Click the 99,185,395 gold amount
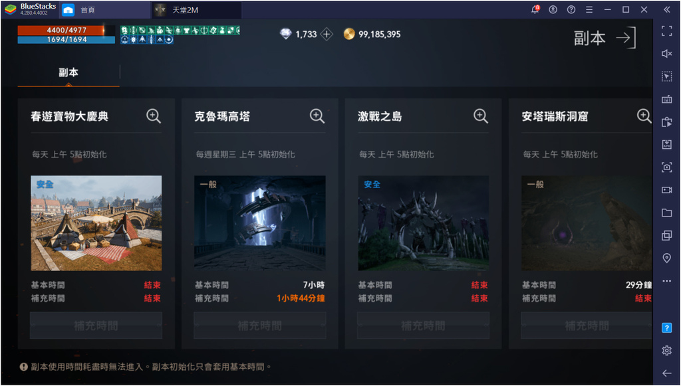This screenshot has height=386, width=681. click(380, 35)
